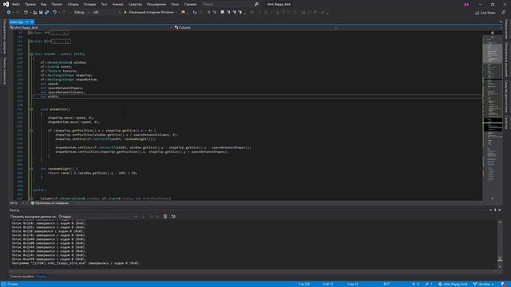Click the save file icon
Screen dimensions: 511x287
click(x=41, y=13)
